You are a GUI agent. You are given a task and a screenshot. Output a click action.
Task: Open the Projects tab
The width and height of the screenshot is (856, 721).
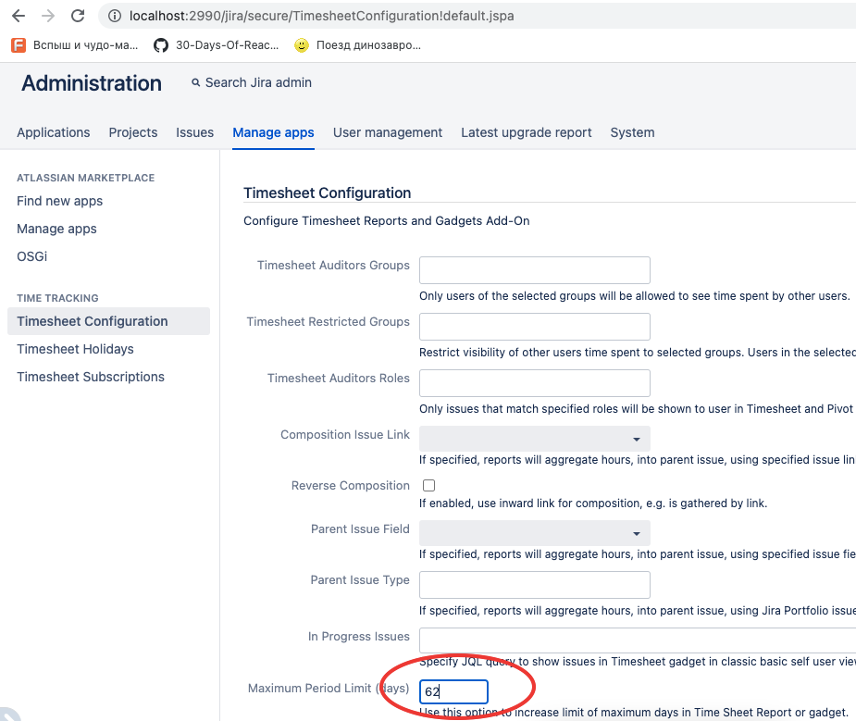(x=133, y=132)
